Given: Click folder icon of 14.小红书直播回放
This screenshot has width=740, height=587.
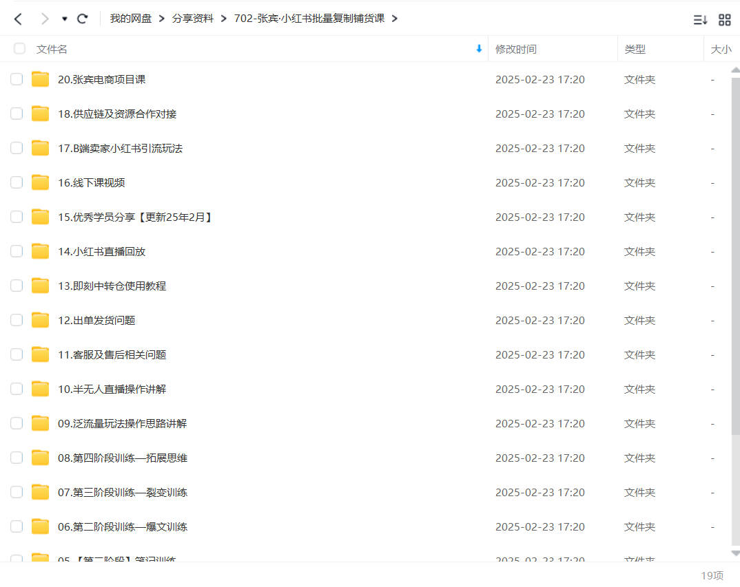Looking at the screenshot, I should 40,251.
